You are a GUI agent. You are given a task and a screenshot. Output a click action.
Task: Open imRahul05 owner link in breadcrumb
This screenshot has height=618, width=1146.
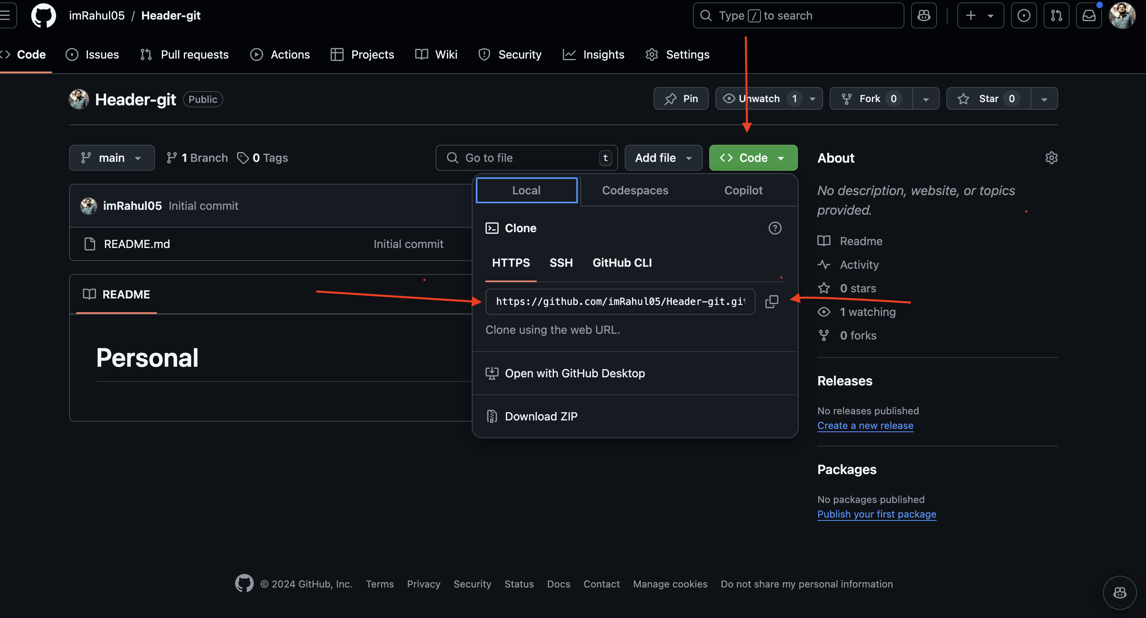tap(96, 15)
